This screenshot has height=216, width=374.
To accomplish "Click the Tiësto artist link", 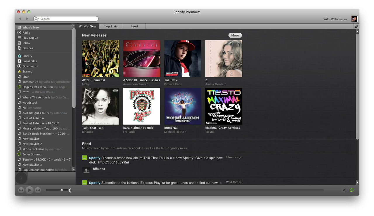I will [209, 132].
